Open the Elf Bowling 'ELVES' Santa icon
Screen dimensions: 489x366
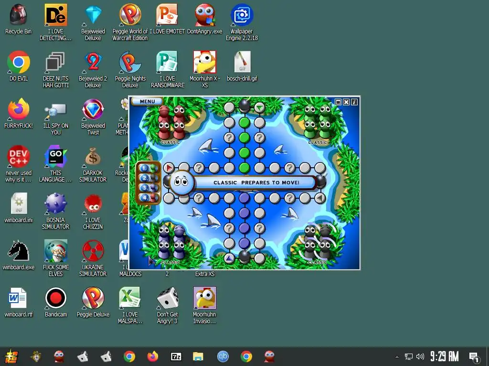coord(55,258)
